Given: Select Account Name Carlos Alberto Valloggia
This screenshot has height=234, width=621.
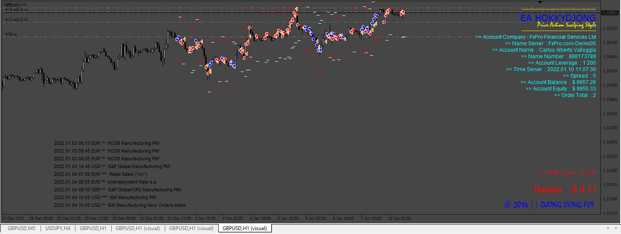Looking at the screenshot, I should click(x=544, y=50).
